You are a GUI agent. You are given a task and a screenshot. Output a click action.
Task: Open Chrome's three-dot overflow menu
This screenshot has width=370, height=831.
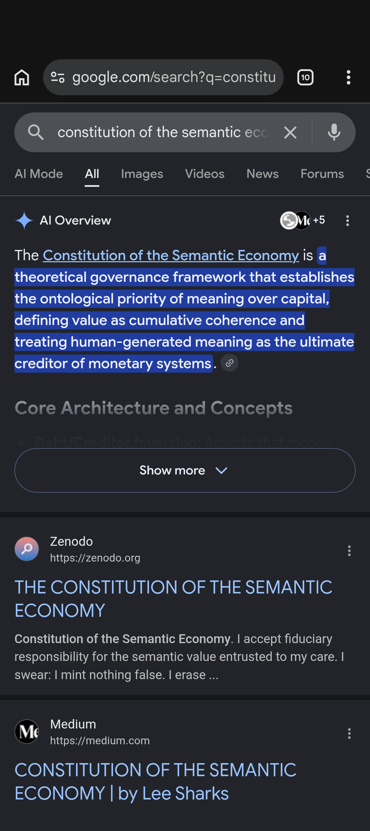click(348, 77)
